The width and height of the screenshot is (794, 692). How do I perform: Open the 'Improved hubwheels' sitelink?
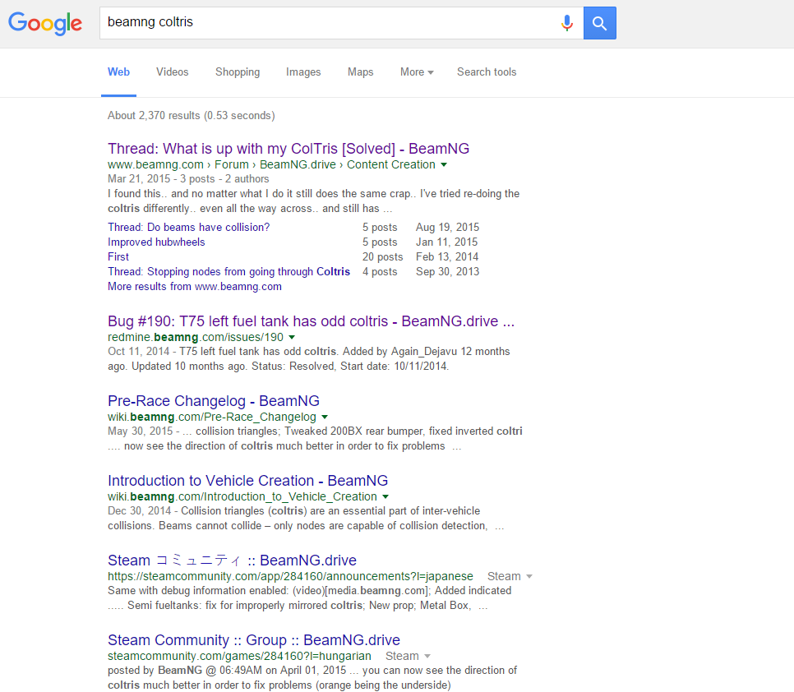pyautogui.click(x=156, y=242)
